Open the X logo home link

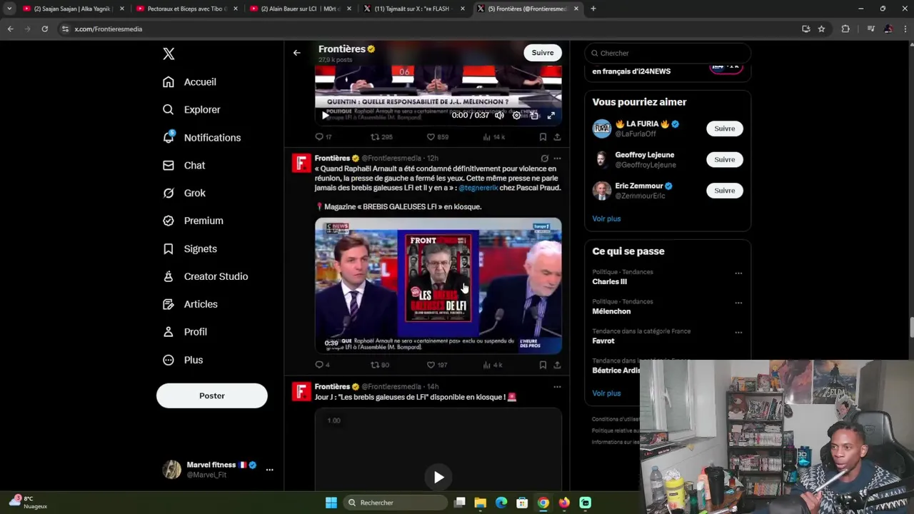point(169,54)
